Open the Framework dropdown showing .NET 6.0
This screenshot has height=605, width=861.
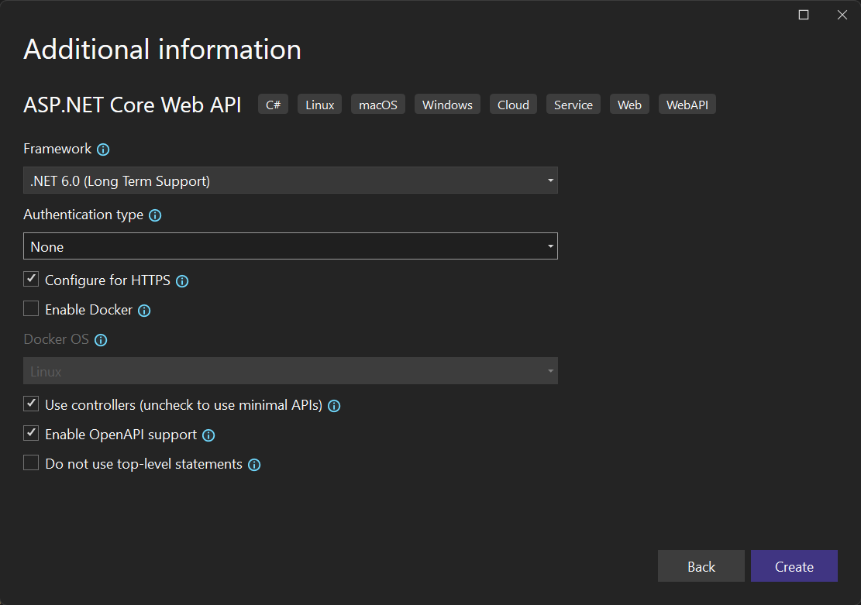(291, 180)
